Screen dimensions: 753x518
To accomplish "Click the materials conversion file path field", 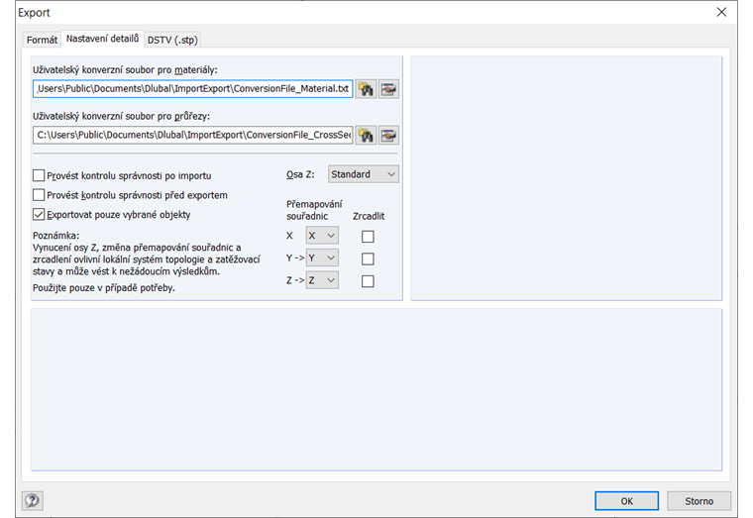I will [x=193, y=89].
